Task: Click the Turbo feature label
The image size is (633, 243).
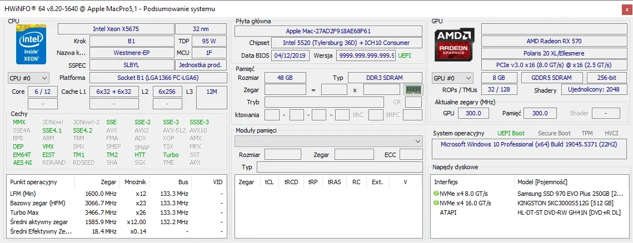Action: click(171, 154)
